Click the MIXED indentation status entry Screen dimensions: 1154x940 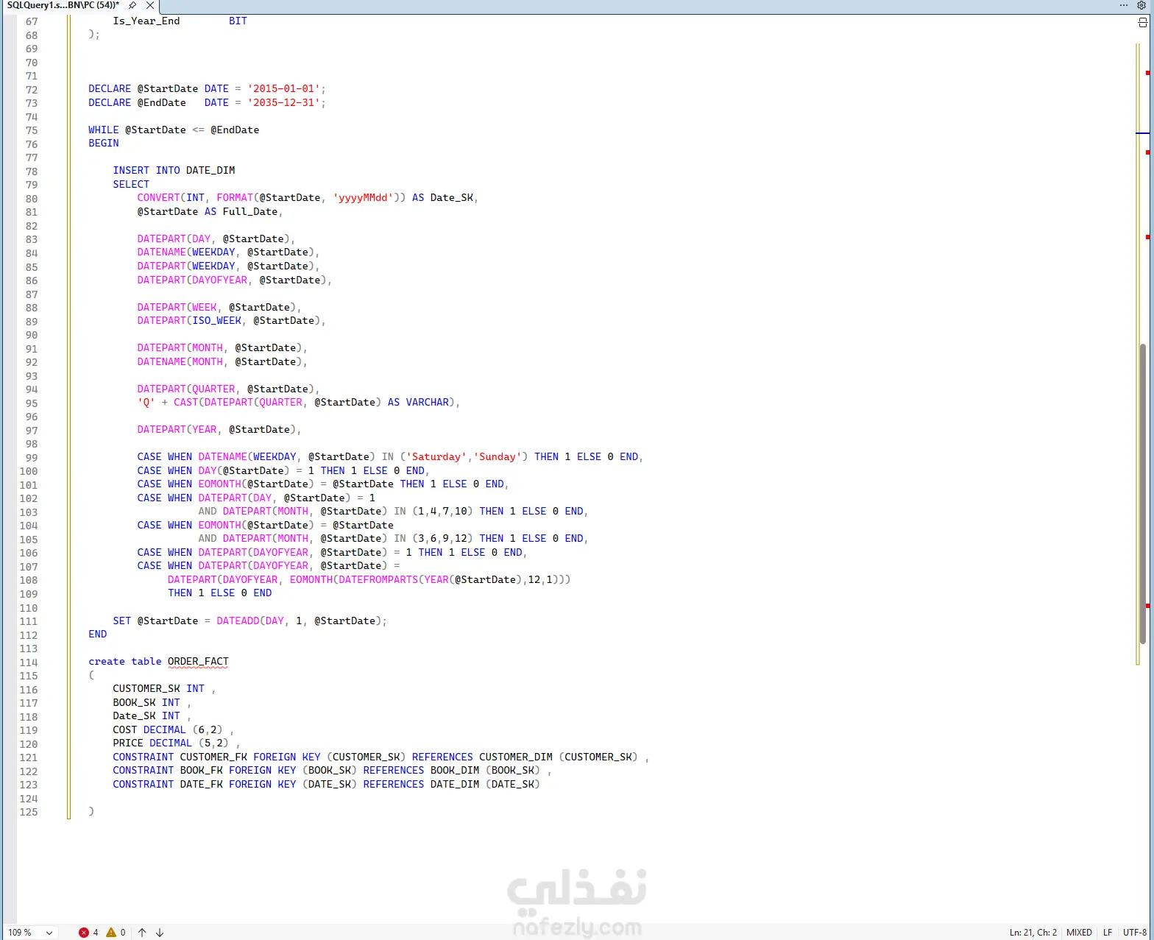tap(1079, 932)
